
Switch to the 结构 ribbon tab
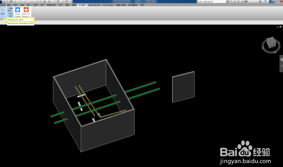16,5
